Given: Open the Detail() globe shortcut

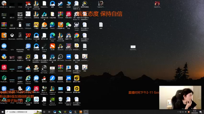Looking at the screenshot, I should coord(53,26).
